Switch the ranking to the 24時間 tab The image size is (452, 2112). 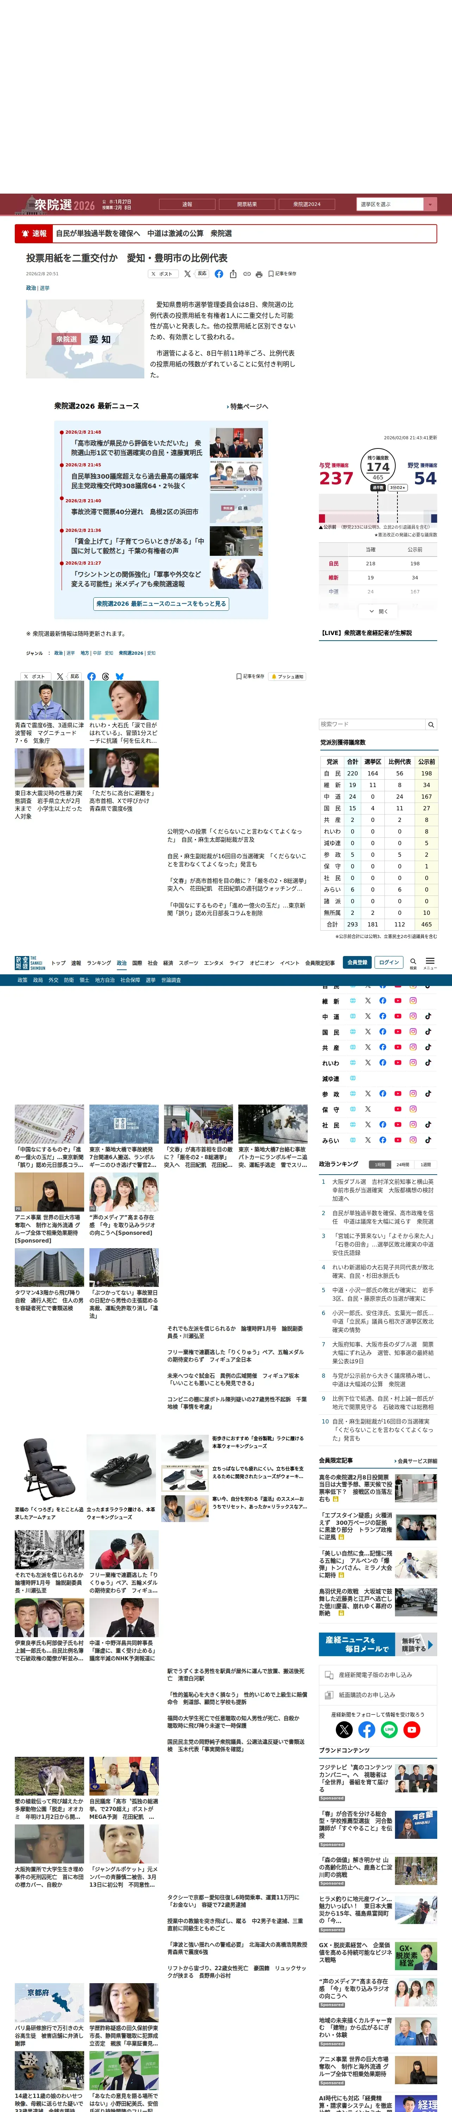[x=403, y=1164]
